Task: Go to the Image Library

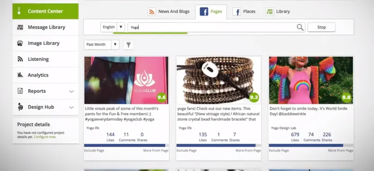Action: click(x=45, y=43)
